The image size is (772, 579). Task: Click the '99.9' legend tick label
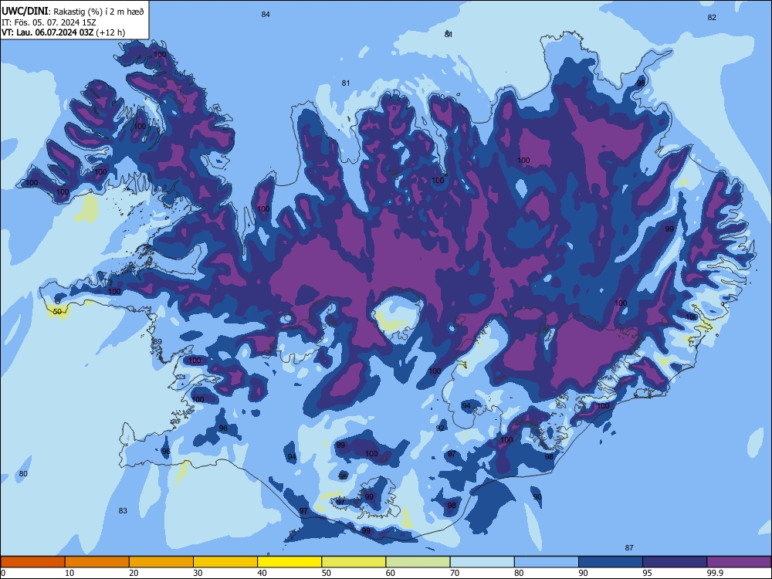[x=715, y=573]
